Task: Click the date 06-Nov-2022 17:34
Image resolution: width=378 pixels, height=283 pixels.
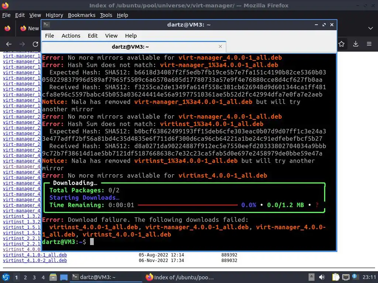Action: point(161,261)
